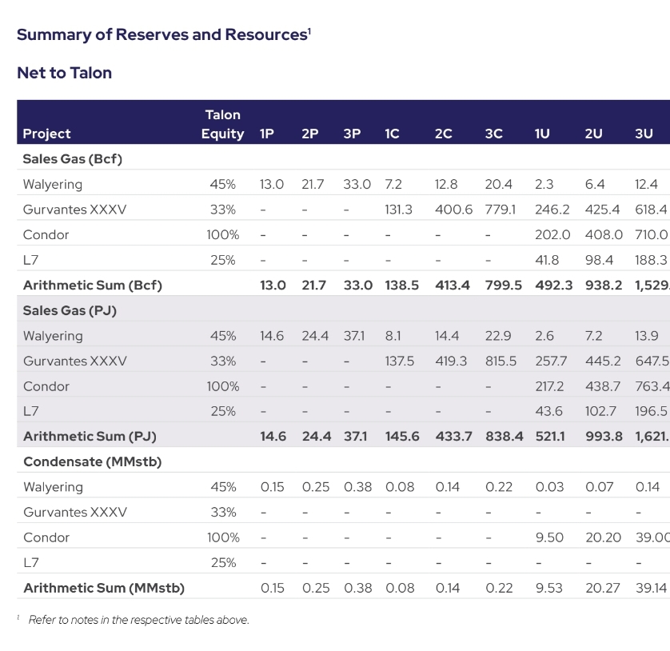The image size is (670, 651).
Task: Click the footnote 'Refer to notes in the respective tables above'
Action: pyautogui.click(x=139, y=621)
